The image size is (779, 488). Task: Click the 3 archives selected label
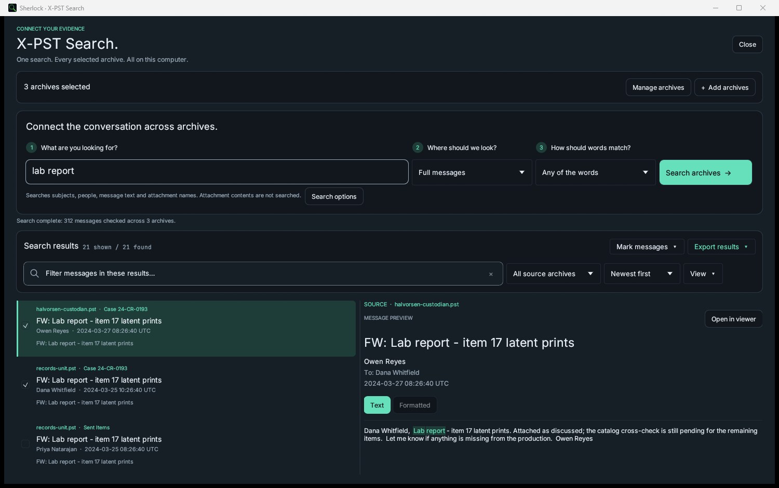click(57, 87)
